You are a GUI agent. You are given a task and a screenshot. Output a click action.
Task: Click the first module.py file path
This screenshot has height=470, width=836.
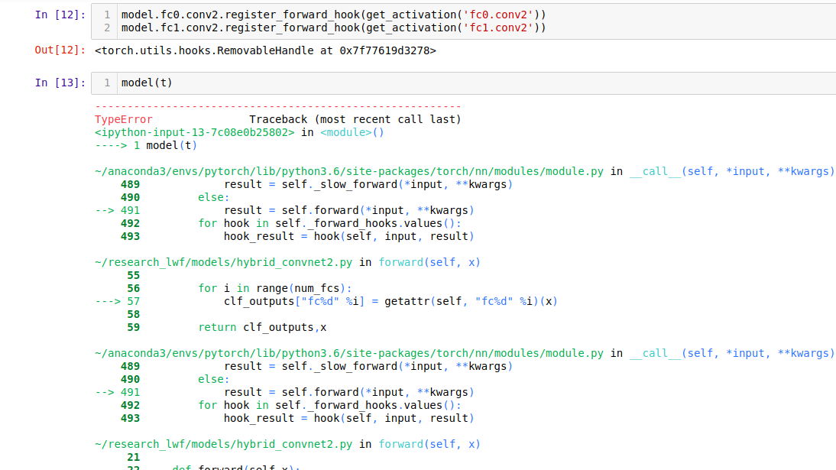tap(348, 171)
